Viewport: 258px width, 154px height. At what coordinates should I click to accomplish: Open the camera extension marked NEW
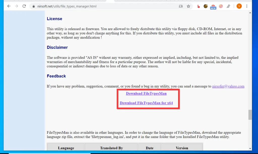[213, 7]
